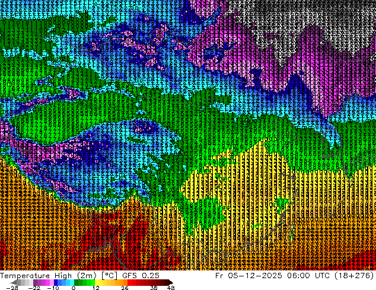
Task: Click the dark purple legend swatch above -22
Action: pos(35,282)
